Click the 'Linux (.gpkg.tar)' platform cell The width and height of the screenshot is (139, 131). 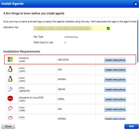(37, 89)
